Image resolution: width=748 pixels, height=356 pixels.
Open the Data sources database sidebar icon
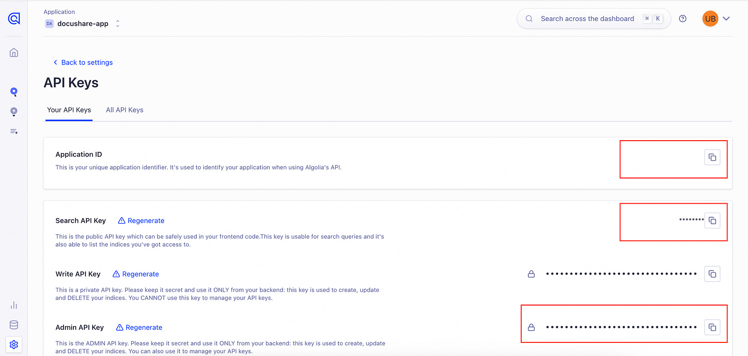point(14,325)
